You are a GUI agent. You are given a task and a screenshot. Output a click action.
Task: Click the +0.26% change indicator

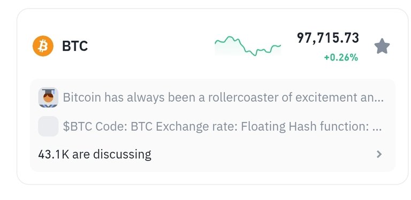(341, 57)
